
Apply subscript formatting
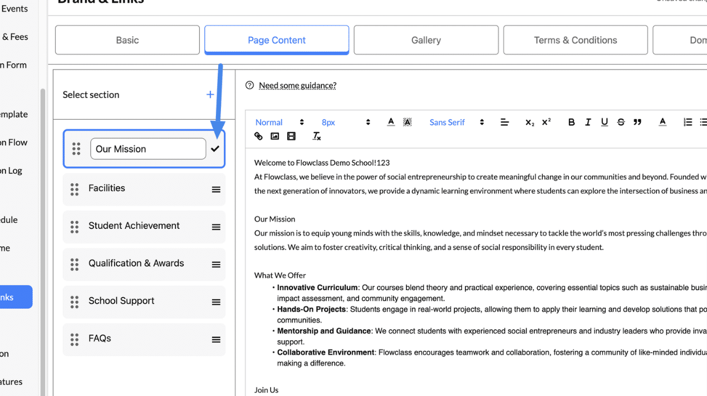coord(529,123)
